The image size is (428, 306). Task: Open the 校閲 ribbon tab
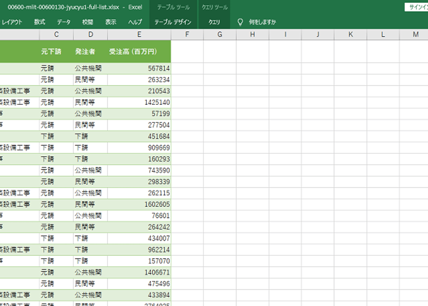(x=88, y=22)
